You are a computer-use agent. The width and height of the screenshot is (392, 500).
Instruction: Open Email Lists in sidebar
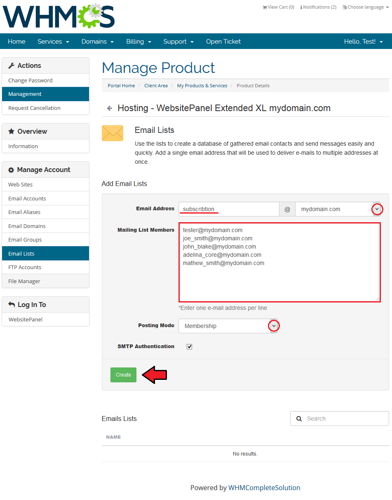[x=46, y=253]
